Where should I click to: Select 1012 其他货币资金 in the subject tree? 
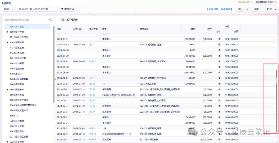click(x=19, y=37)
